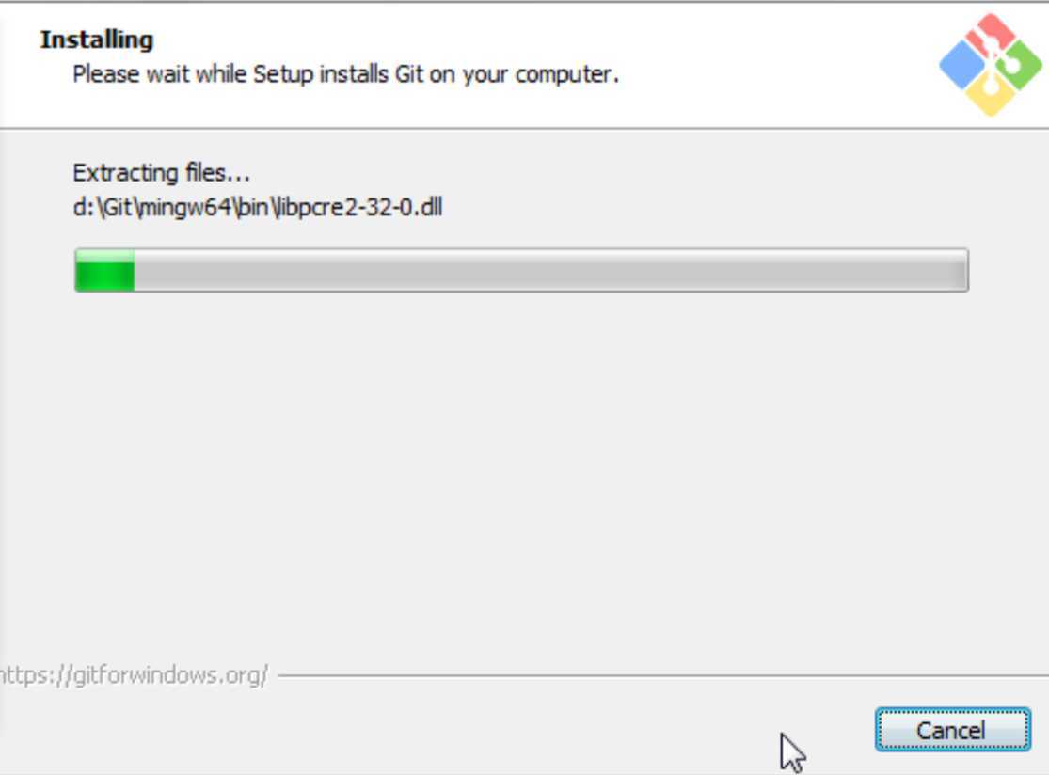Click the 'Extracting files...' status label

coord(161,173)
